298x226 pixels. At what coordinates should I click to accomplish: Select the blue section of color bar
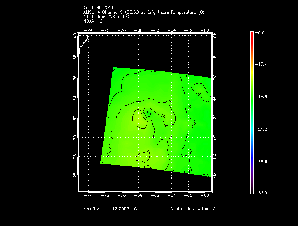[252, 154]
